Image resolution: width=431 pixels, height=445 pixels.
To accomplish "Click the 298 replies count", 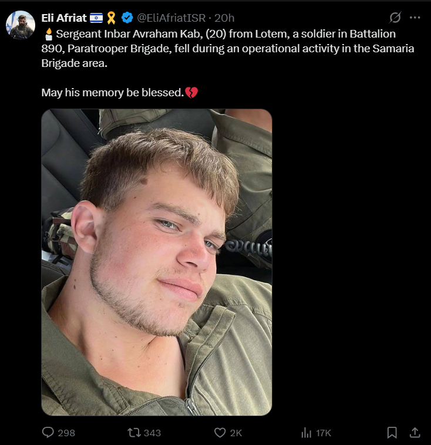I will pyautogui.click(x=66, y=433).
